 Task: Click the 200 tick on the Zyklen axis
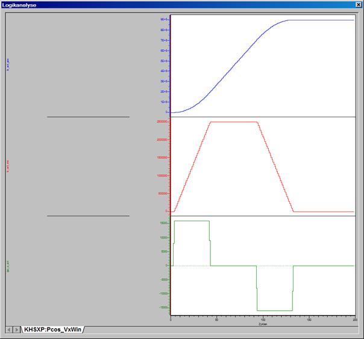pyautogui.click(x=355, y=320)
